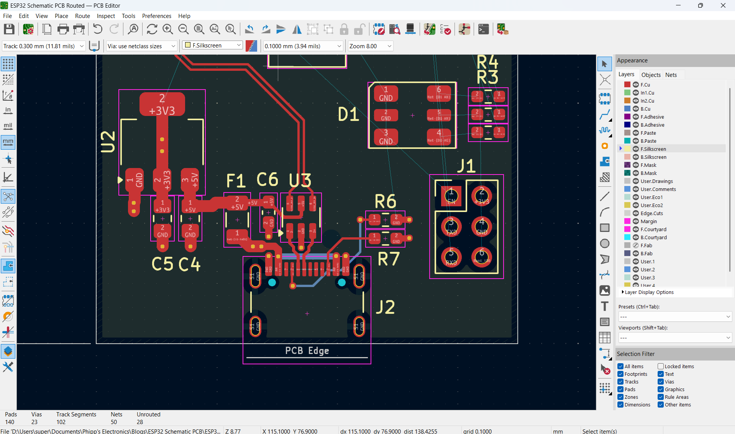Image resolution: width=735 pixels, height=434 pixels.
Task: Open the Zoom 8.00 dropdown
Action: pos(371,46)
